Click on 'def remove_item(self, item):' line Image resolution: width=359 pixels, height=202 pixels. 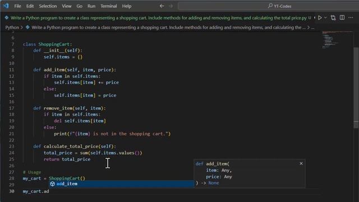[x=70, y=108]
